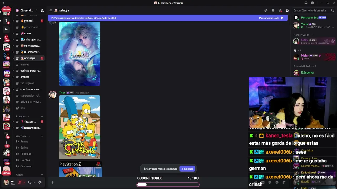Switch to the general channel
The image size is (337, 189).
[29, 21]
